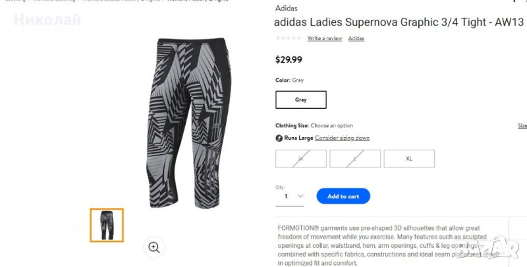This screenshot has height=267, width=527.
Task: Click the magnifier zoom icon below image
Action: (154, 247)
